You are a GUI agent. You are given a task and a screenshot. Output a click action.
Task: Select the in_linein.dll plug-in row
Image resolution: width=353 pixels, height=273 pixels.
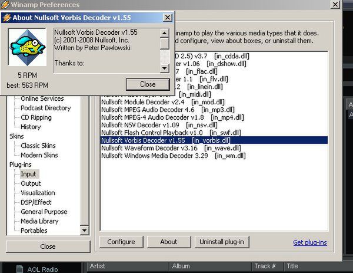pyautogui.click(x=251, y=87)
